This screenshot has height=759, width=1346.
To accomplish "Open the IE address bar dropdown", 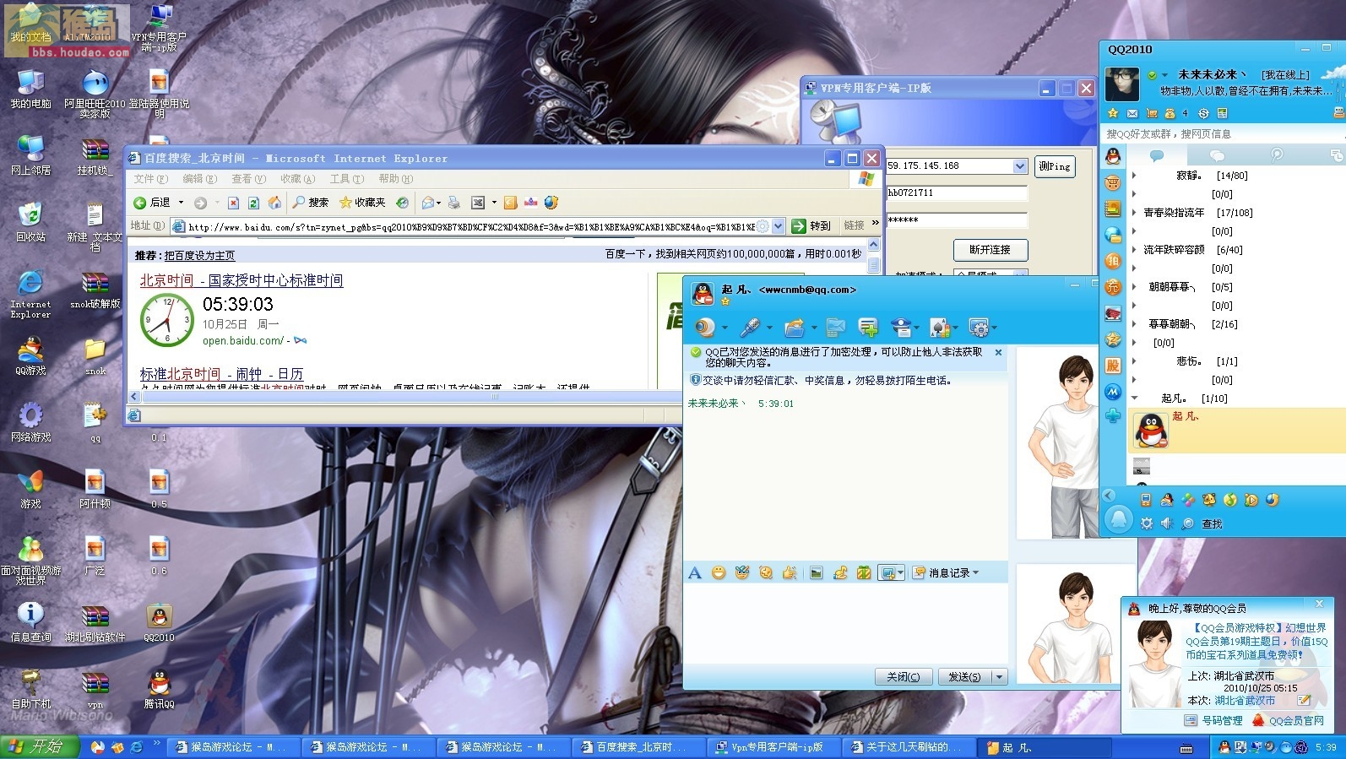I will [779, 226].
